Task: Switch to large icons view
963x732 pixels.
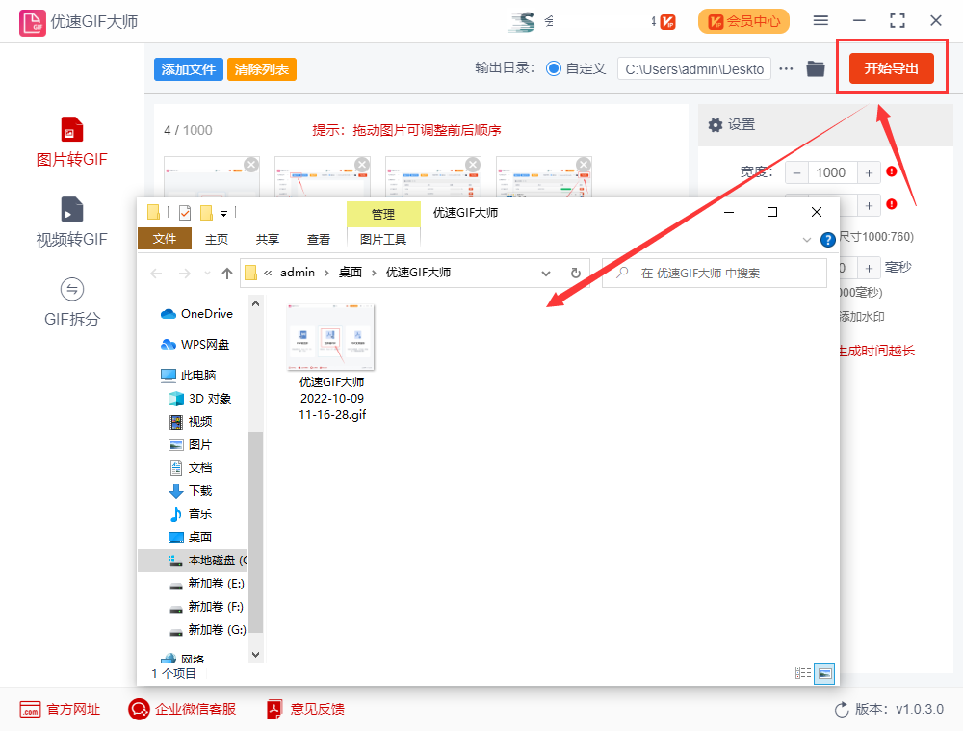Action: (825, 673)
